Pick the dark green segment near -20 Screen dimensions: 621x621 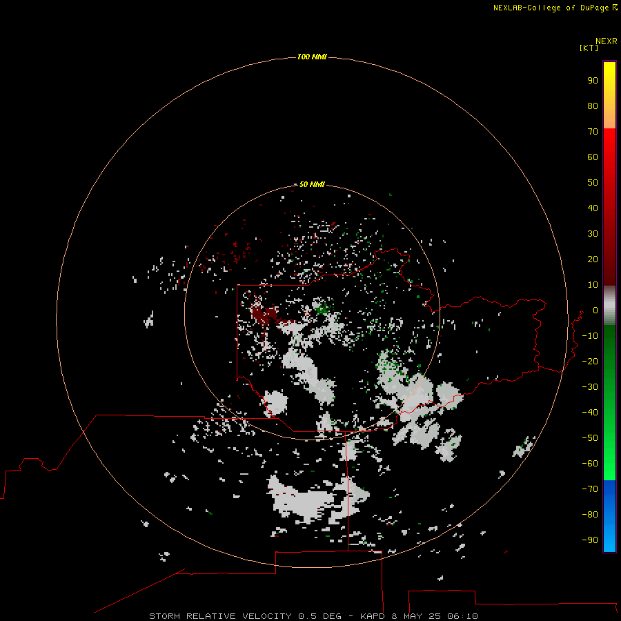[x=609, y=357]
